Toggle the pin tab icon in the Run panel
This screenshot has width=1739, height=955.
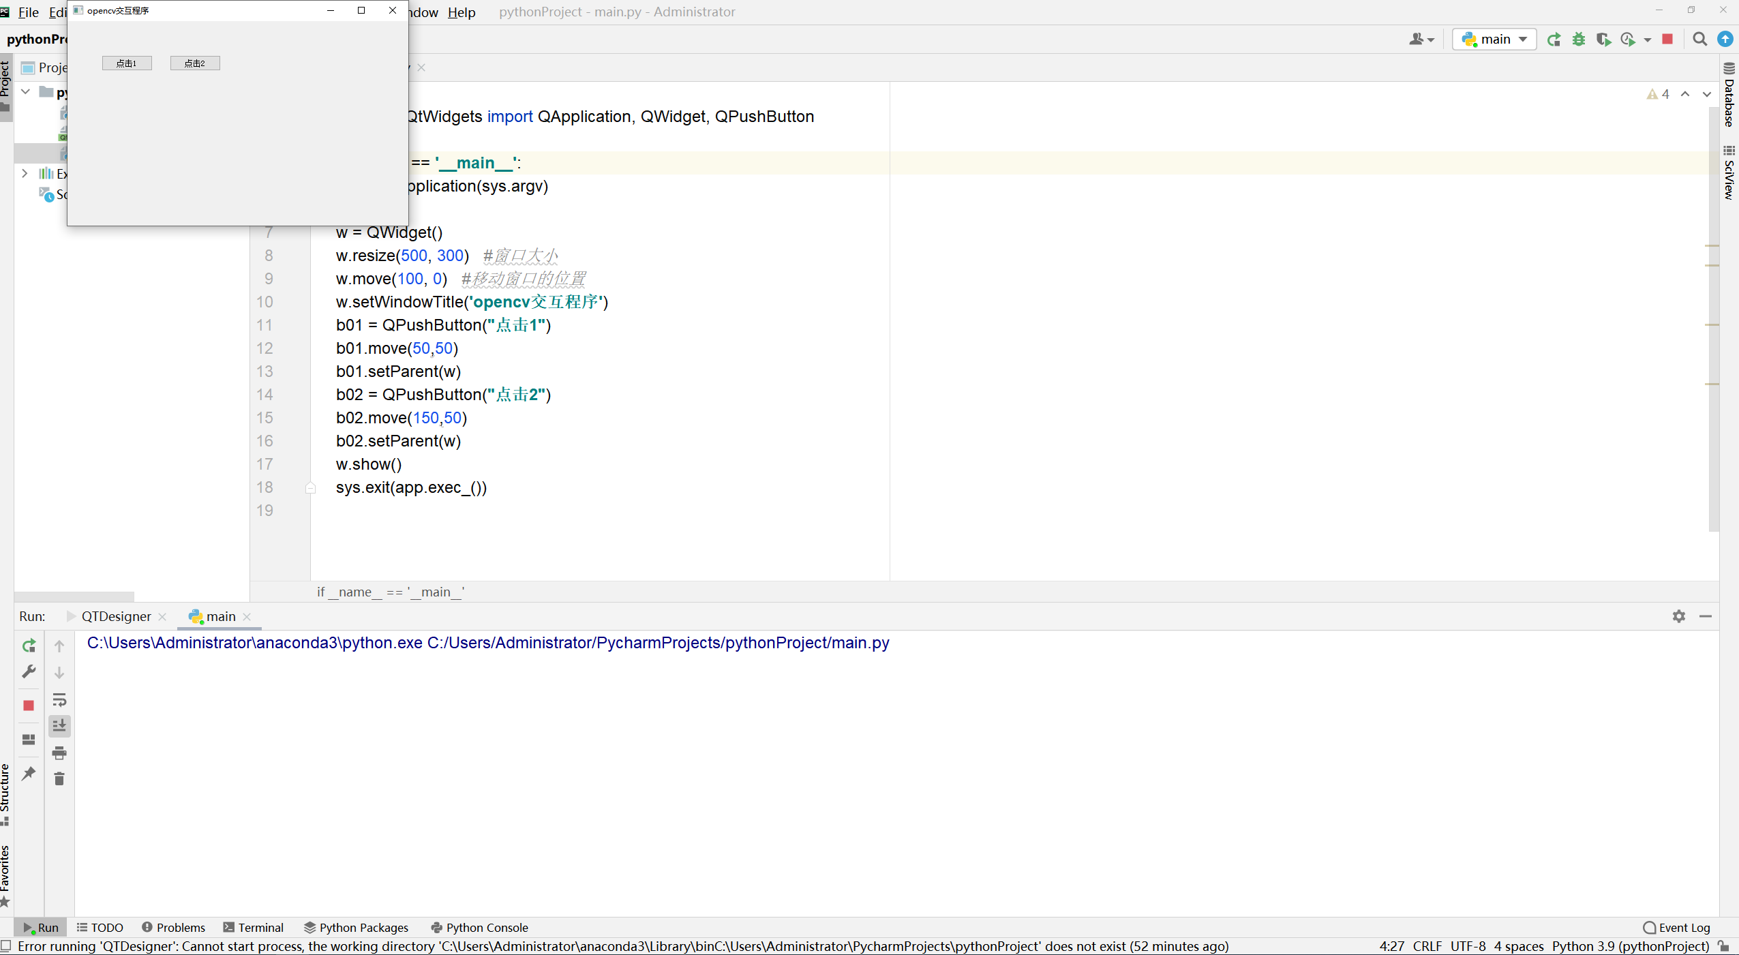click(x=29, y=773)
